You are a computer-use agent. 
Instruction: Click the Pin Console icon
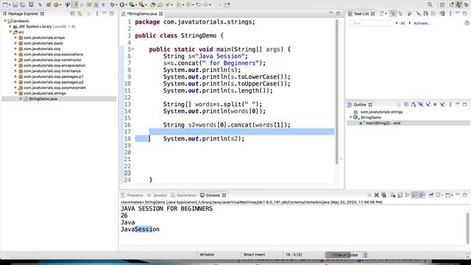(431, 195)
